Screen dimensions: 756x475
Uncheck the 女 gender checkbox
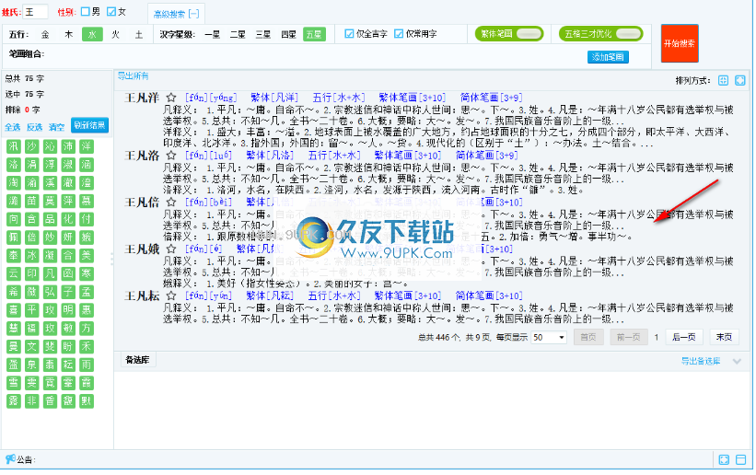[x=111, y=11]
